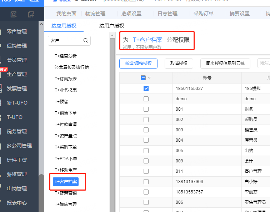Select T+智慧营销 in the app list
The height and width of the screenshot is (212, 270).
pos(66,193)
